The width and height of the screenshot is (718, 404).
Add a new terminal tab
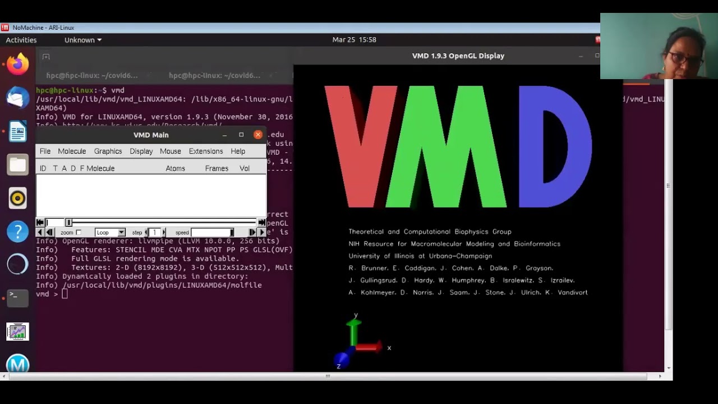(x=46, y=57)
